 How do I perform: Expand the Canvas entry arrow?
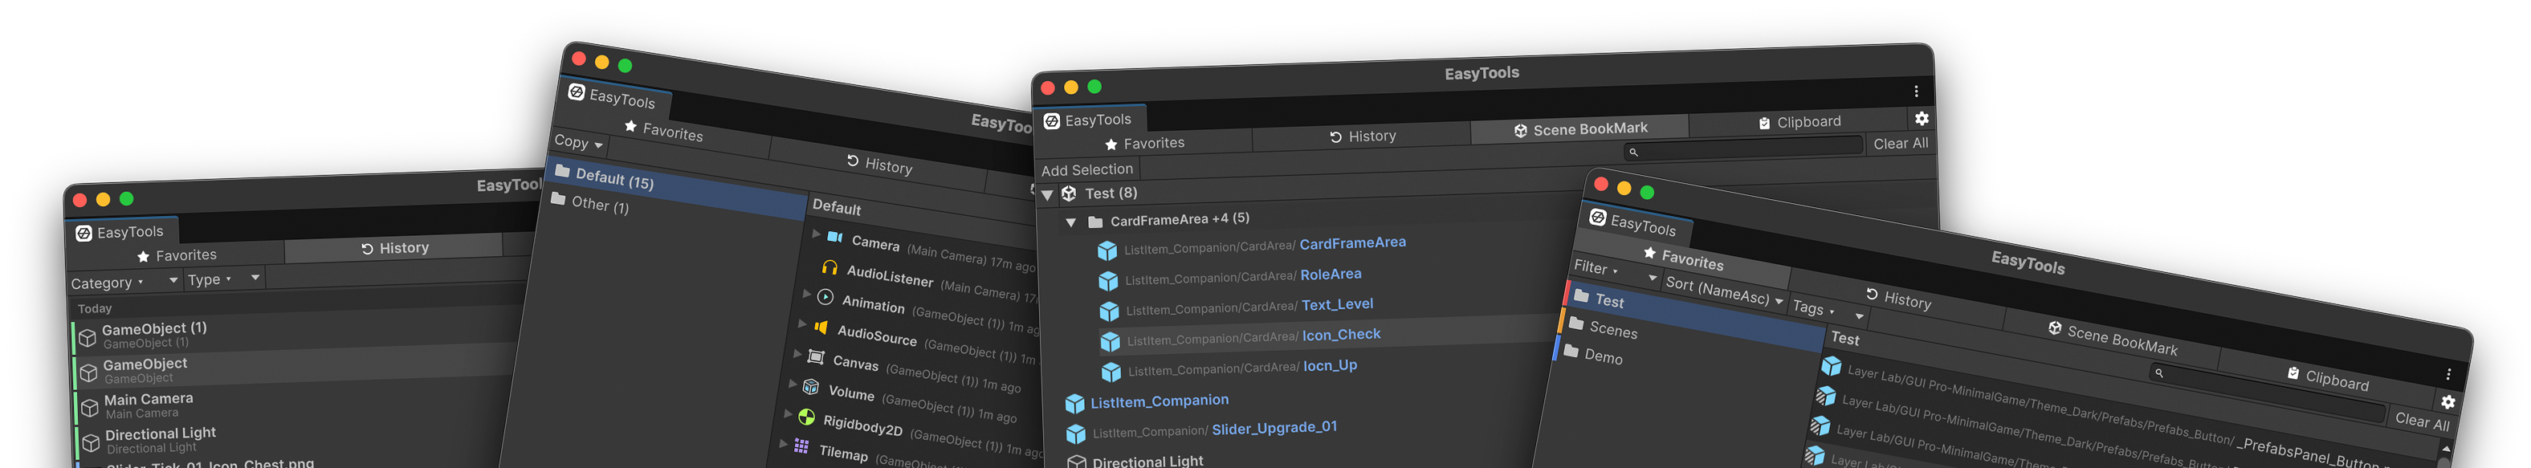797,353
